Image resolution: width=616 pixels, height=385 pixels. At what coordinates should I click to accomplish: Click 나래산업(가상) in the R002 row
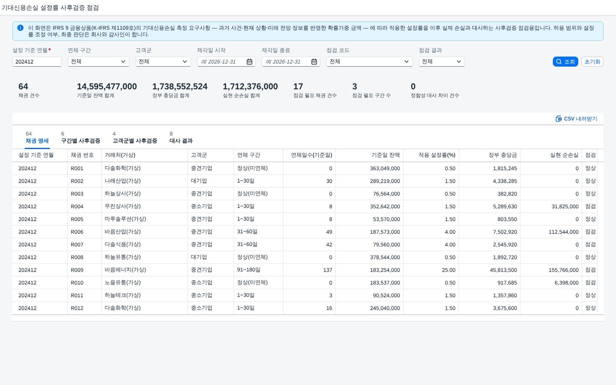(123, 181)
